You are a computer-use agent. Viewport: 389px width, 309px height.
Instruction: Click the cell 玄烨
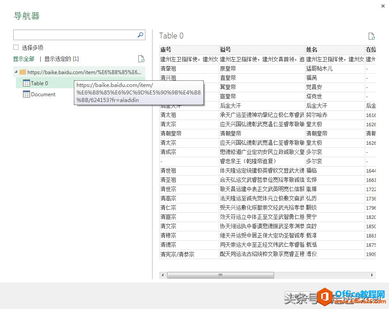[x=335, y=180]
